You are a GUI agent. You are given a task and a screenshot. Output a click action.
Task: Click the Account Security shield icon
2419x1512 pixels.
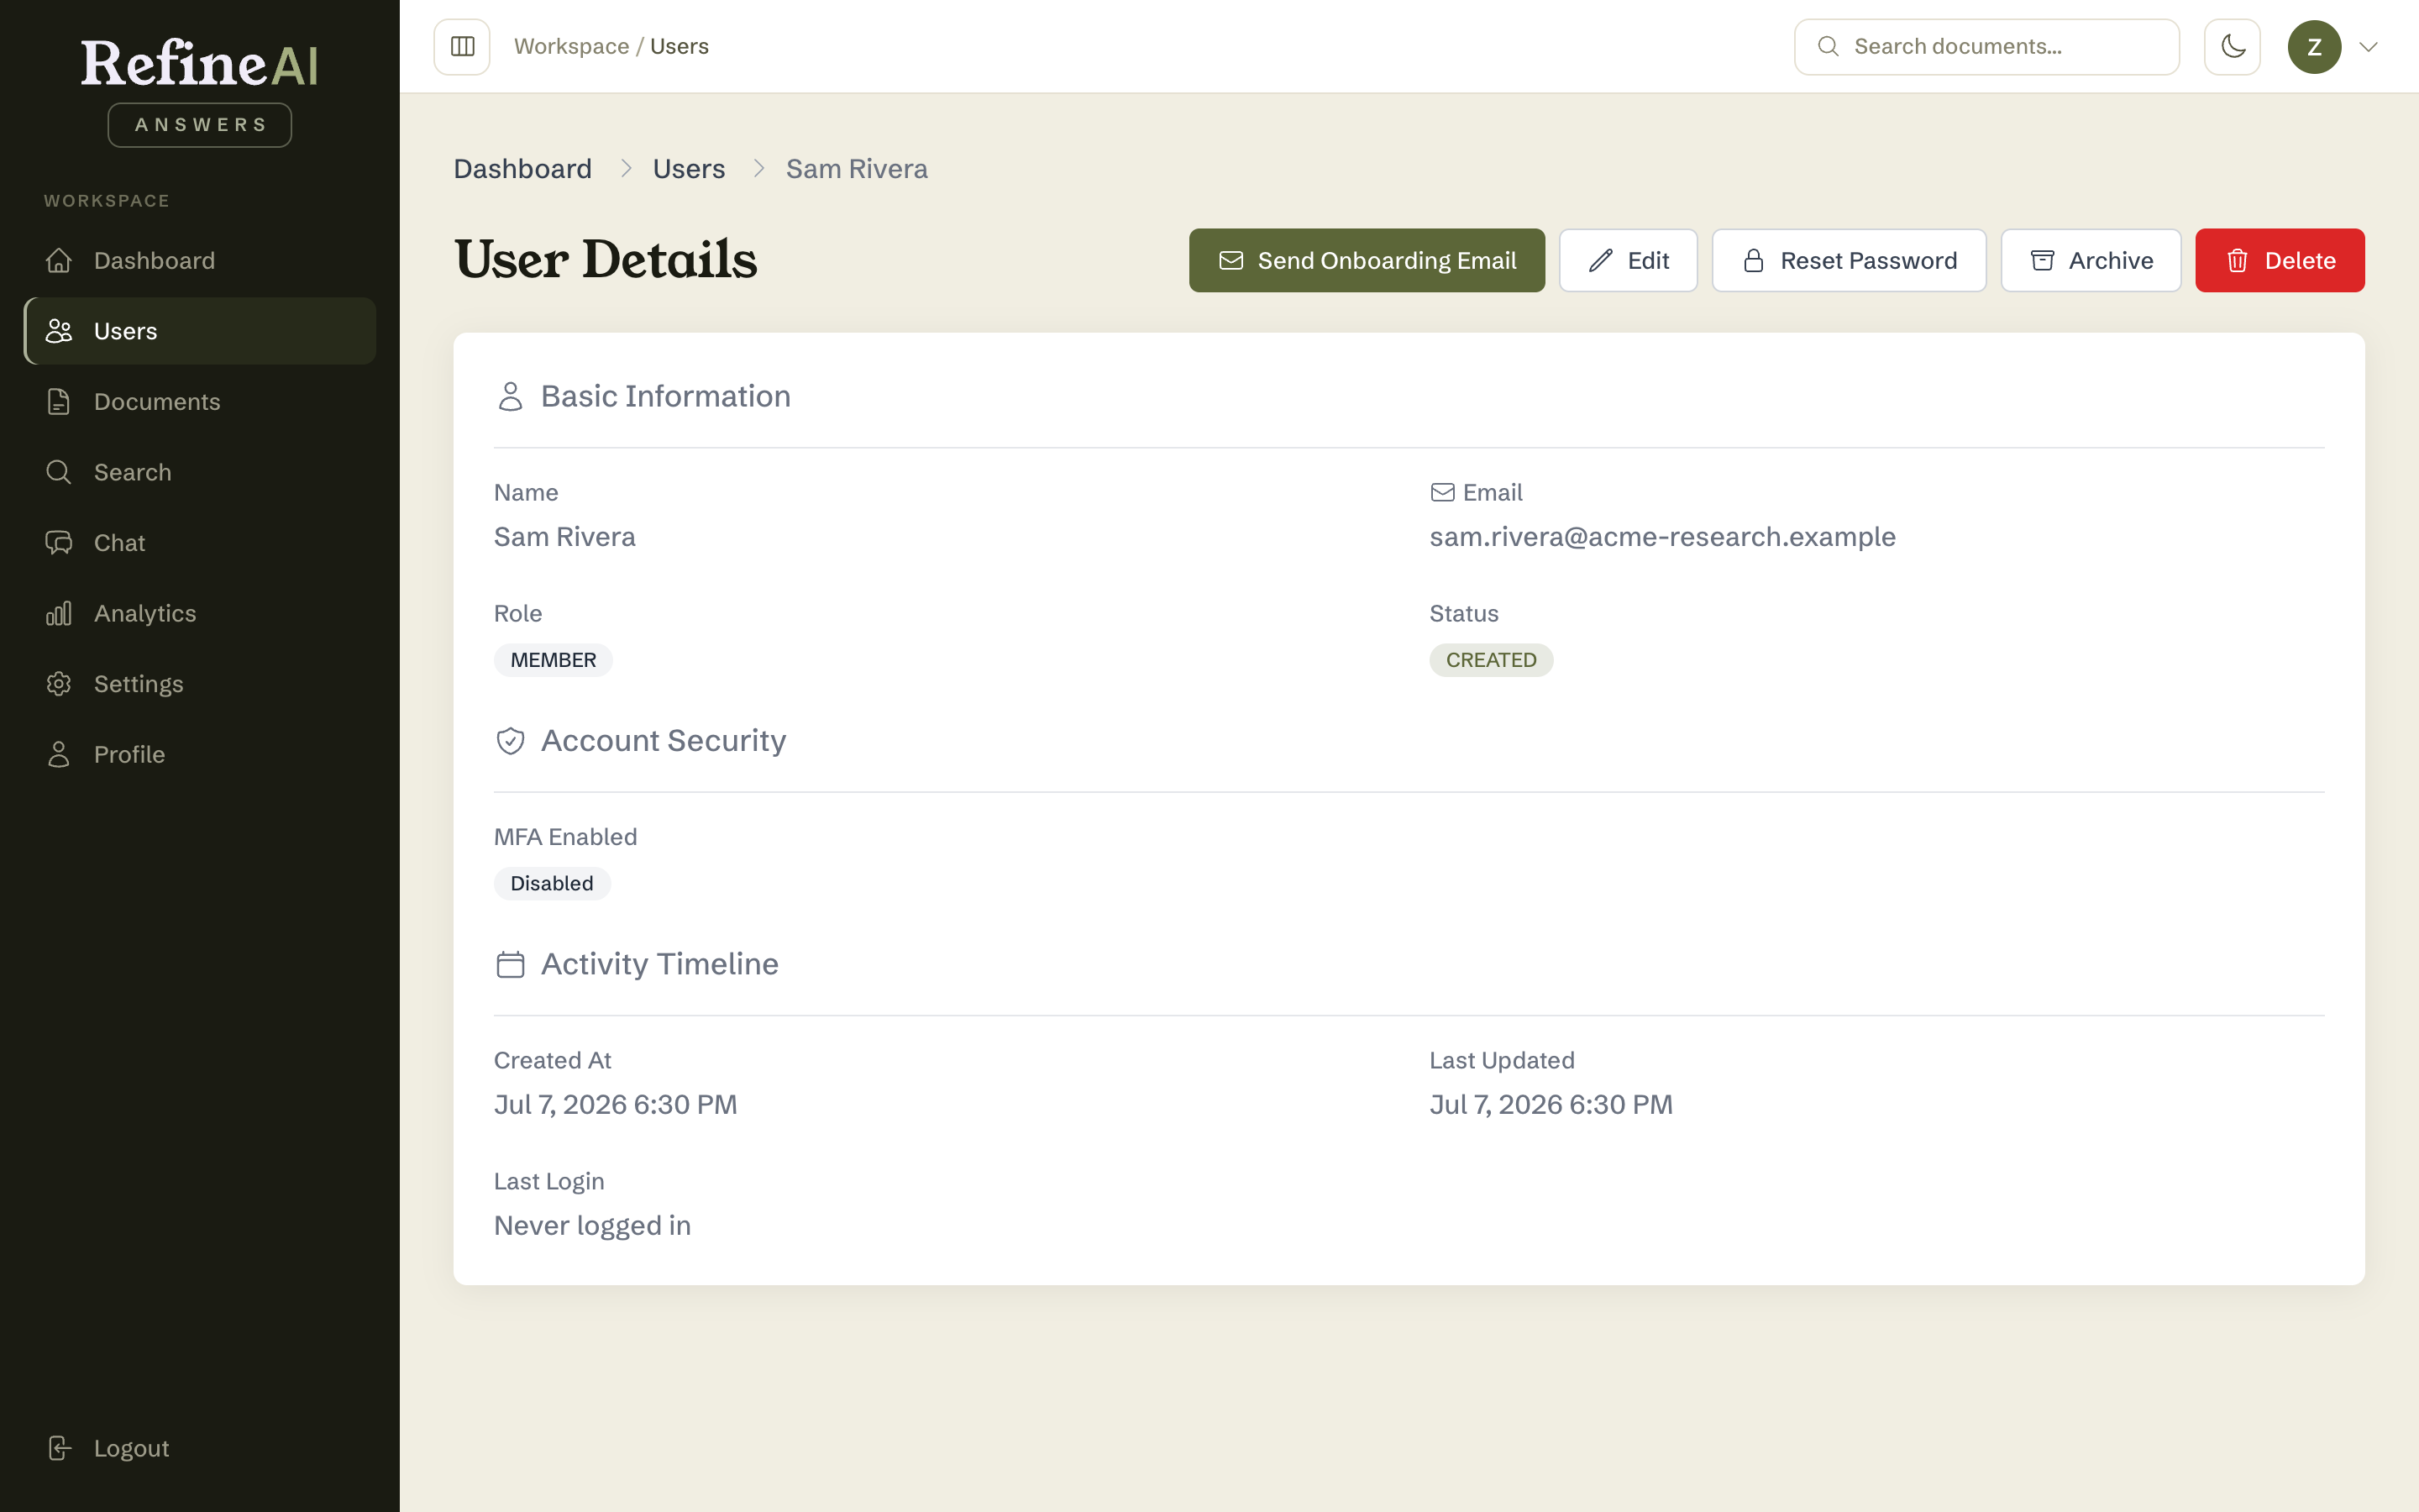tap(510, 741)
